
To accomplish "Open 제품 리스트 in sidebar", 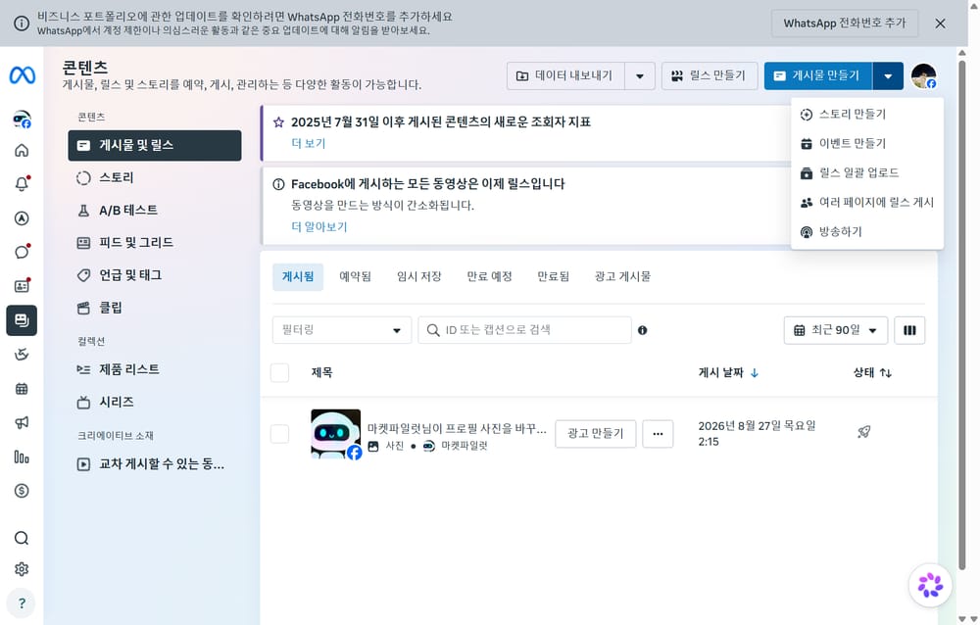I will [x=155, y=369].
